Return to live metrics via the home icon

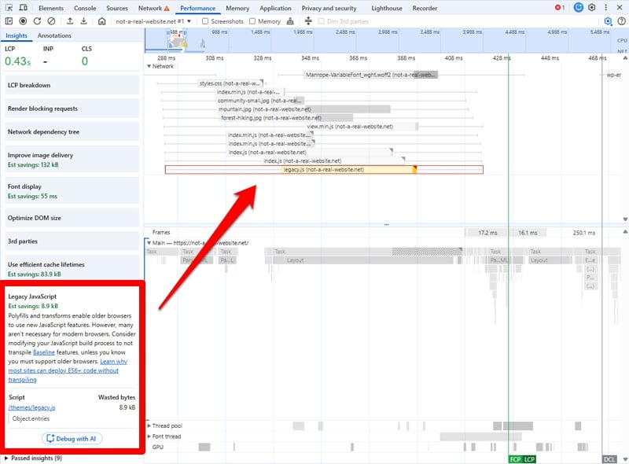[102, 22]
